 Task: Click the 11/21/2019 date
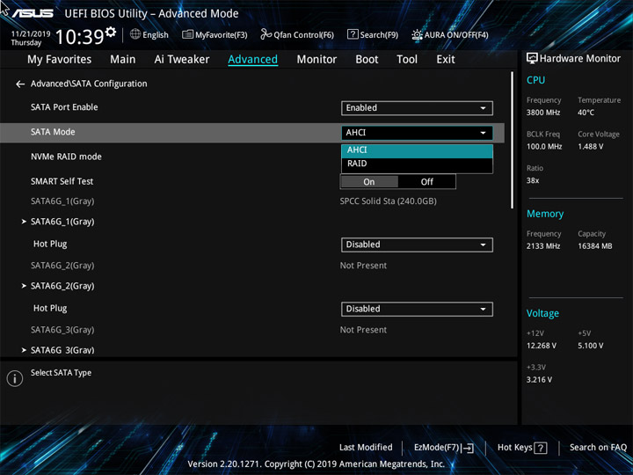(31, 34)
